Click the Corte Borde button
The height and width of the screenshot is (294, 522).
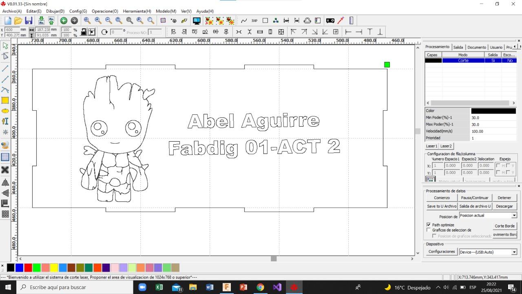pos(504,226)
